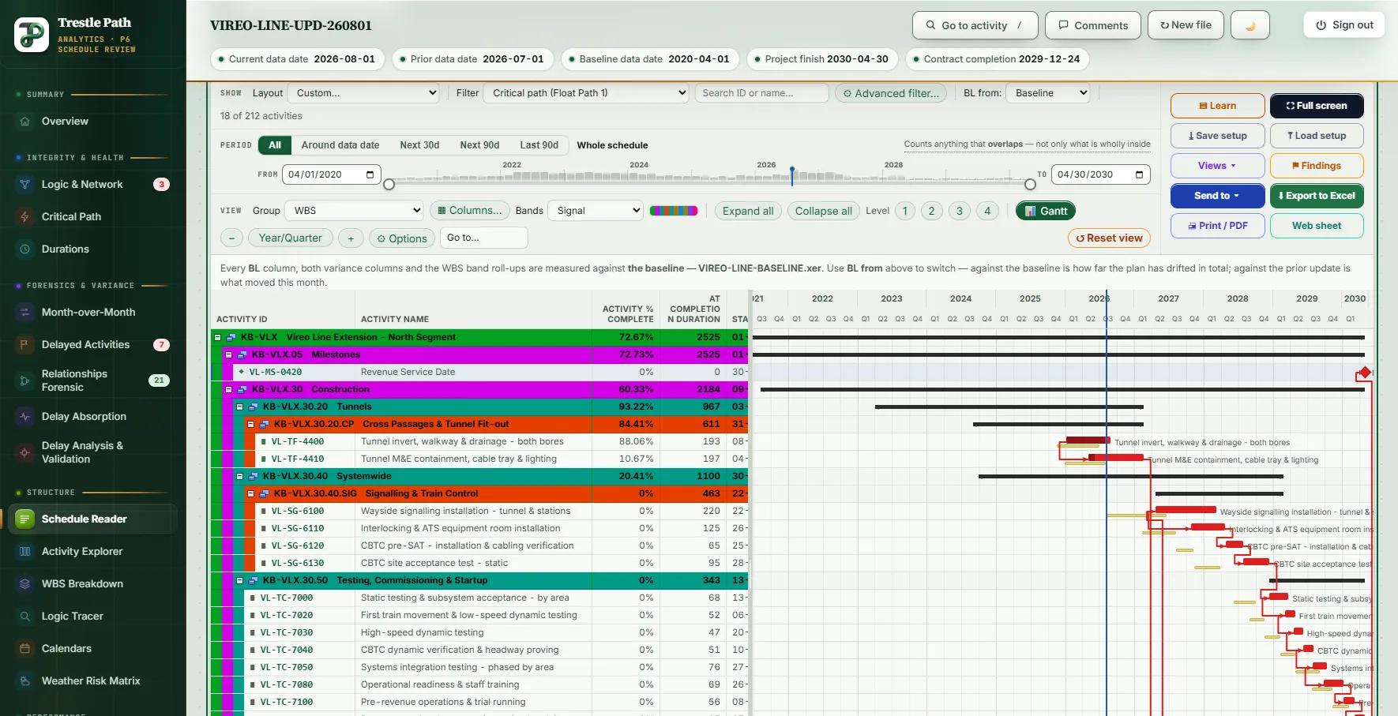Toggle the Gantt view button
This screenshot has height=716, width=1398.
1046,211
